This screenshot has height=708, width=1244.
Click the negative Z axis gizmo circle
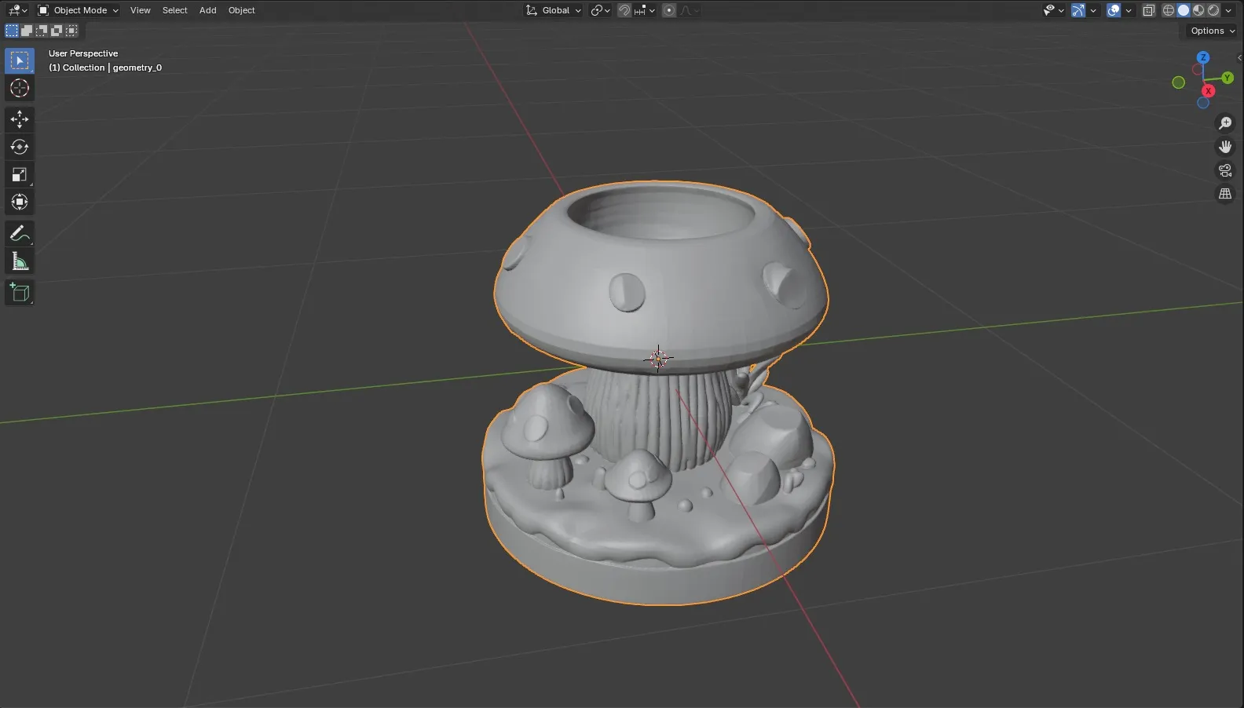(x=1203, y=103)
